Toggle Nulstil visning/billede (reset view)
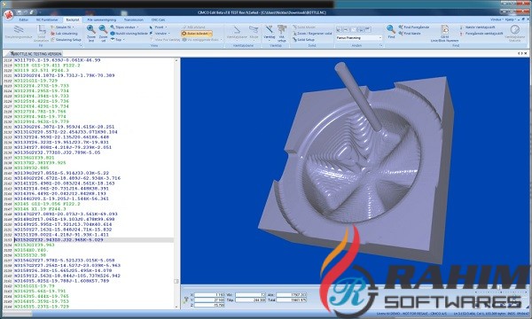532x319 pixels. [x=129, y=33]
